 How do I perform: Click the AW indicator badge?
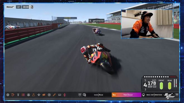pyautogui.click(x=154, y=87)
